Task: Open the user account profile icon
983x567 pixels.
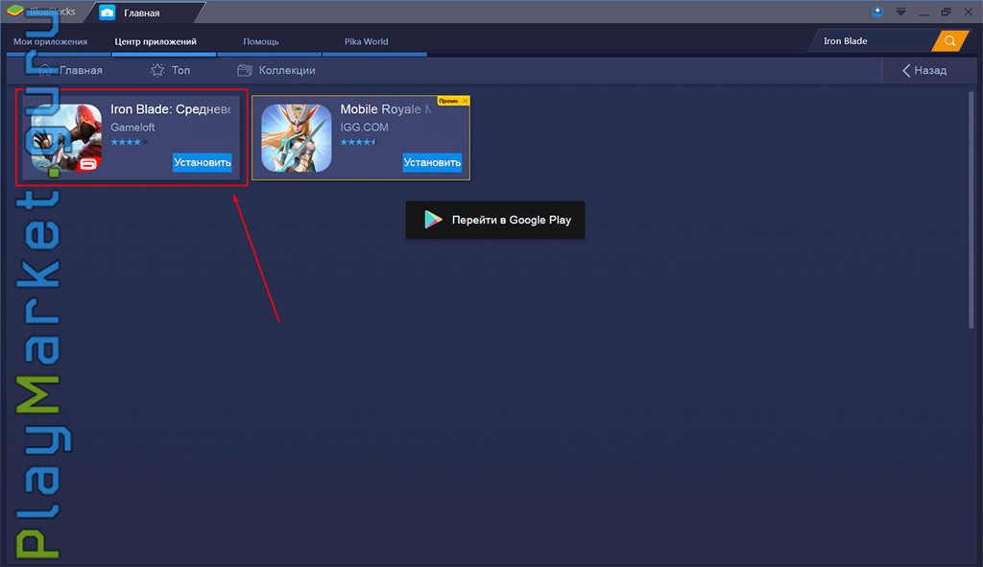Action: coord(877,12)
